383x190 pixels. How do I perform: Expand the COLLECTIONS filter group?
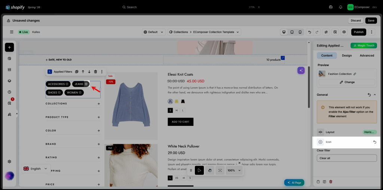pos(99,104)
